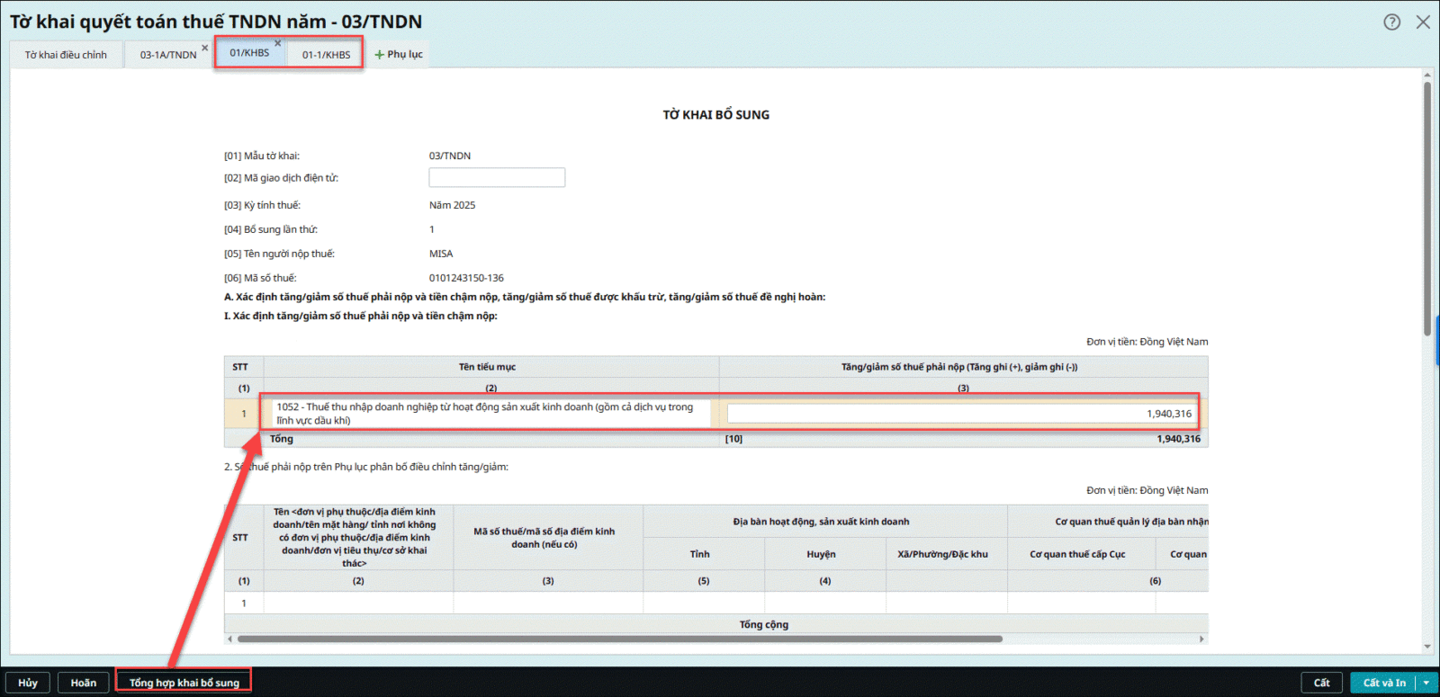Open the 03-1A/TNDN tab
Image resolution: width=1440 pixels, height=697 pixels.
click(x=167, y=55)
